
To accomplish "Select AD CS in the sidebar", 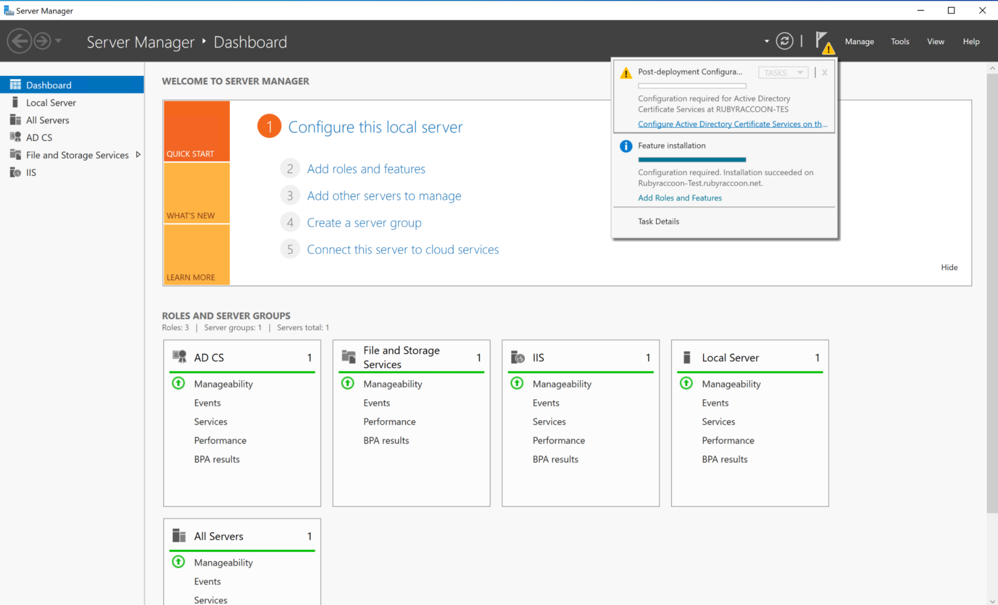I will (x=72, y=138).
